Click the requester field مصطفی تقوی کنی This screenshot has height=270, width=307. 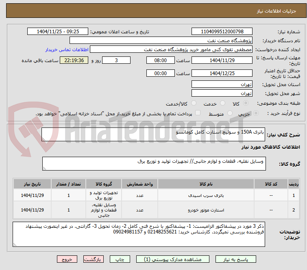point(171,50)
